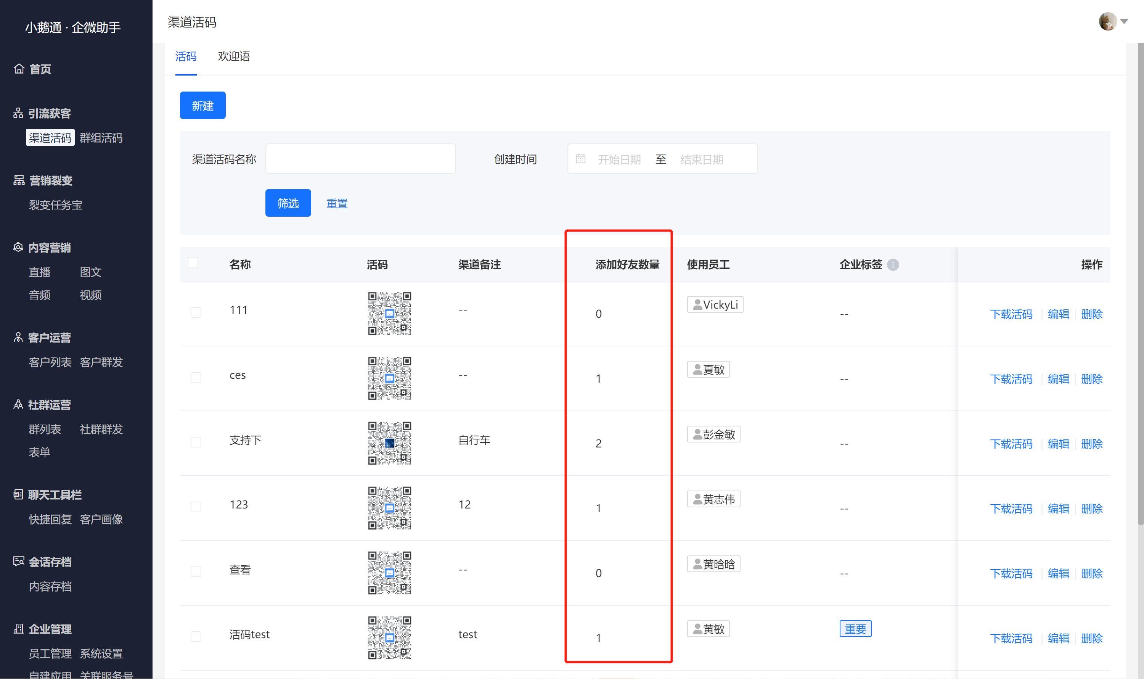
Task: Click the info icon next to 企业标签
Action: [893, 264]
